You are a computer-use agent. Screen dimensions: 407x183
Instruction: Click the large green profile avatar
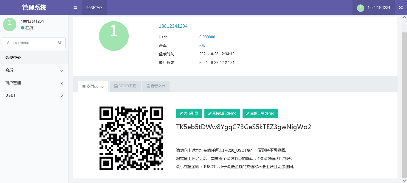[114, 36]
